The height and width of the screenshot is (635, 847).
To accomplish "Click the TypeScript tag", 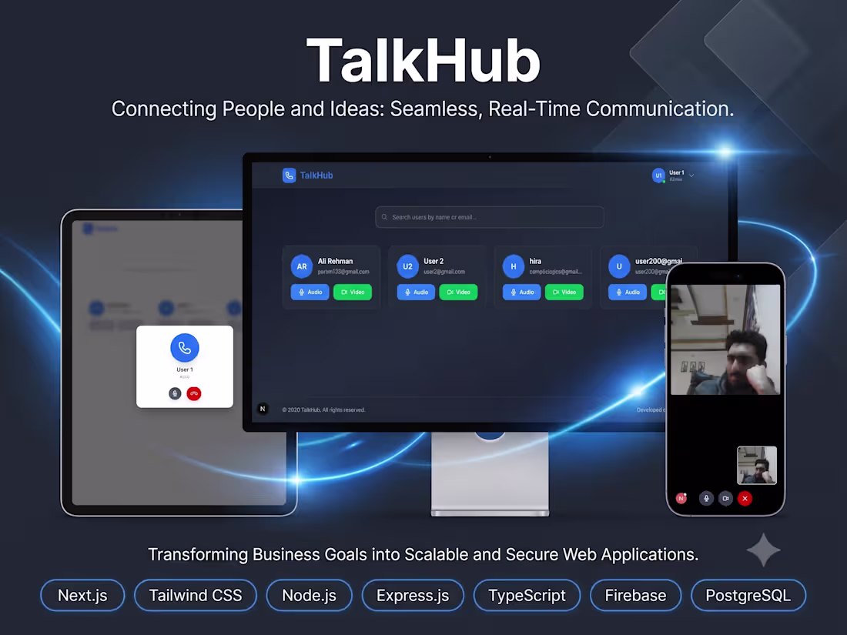I will 527,595.
